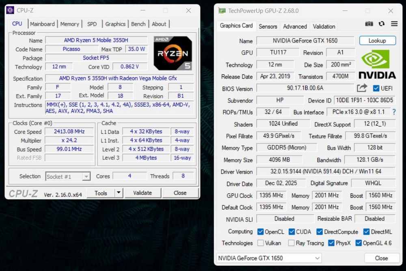
Task: Click the Tools button in CPU-Z
Action: tap(101, 193)
